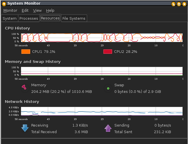Open the Monitor menu

point(10,11)
